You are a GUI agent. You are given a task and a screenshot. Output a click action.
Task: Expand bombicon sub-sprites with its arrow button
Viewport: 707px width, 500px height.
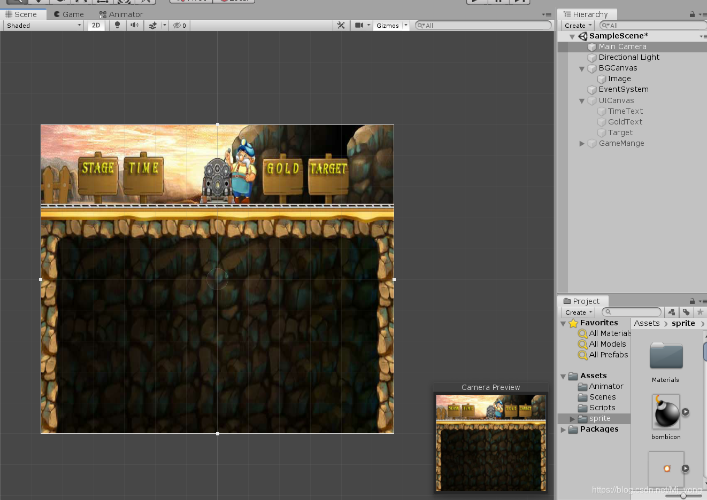click(686, 412)
